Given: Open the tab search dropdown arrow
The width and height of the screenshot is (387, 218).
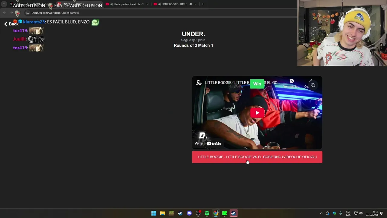Looking at the screenshot, I should coord(4,4).
